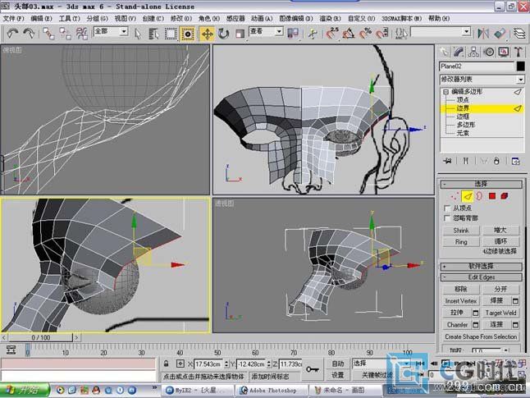Image resolution: width=530 pixels, height=398 pixels.
Task: Open the 渲染(R) menu
Action: coord(331,19)
